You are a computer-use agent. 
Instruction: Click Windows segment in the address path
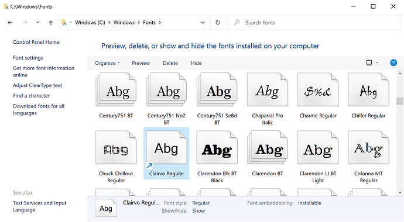(124, 22)
